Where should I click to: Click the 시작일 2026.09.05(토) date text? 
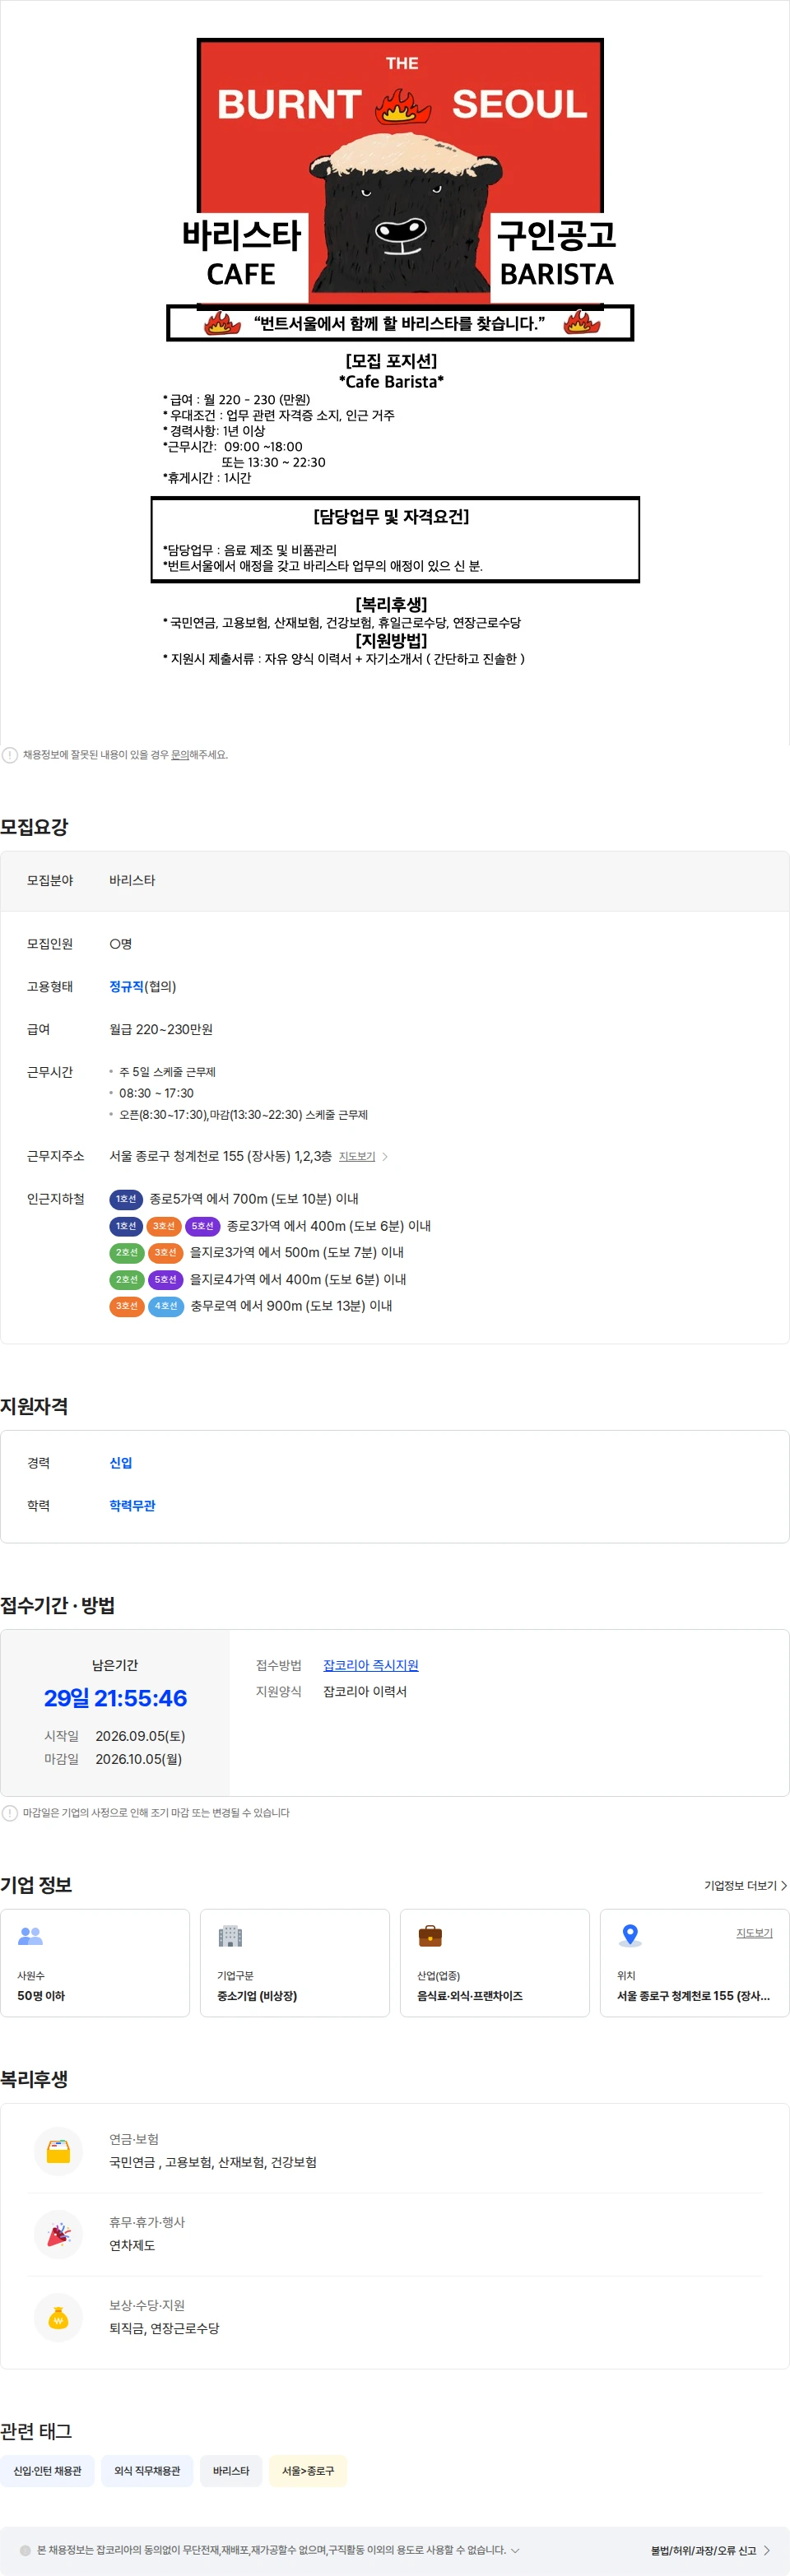[x=115, y=1736]
